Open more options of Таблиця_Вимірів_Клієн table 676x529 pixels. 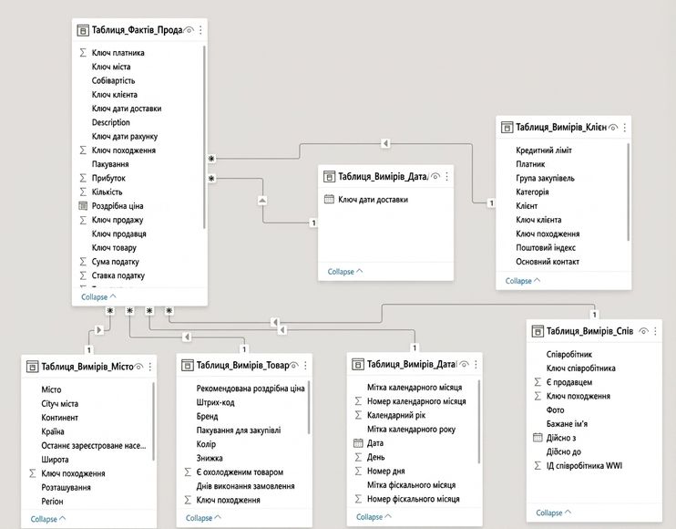click(x=625, y=128)
